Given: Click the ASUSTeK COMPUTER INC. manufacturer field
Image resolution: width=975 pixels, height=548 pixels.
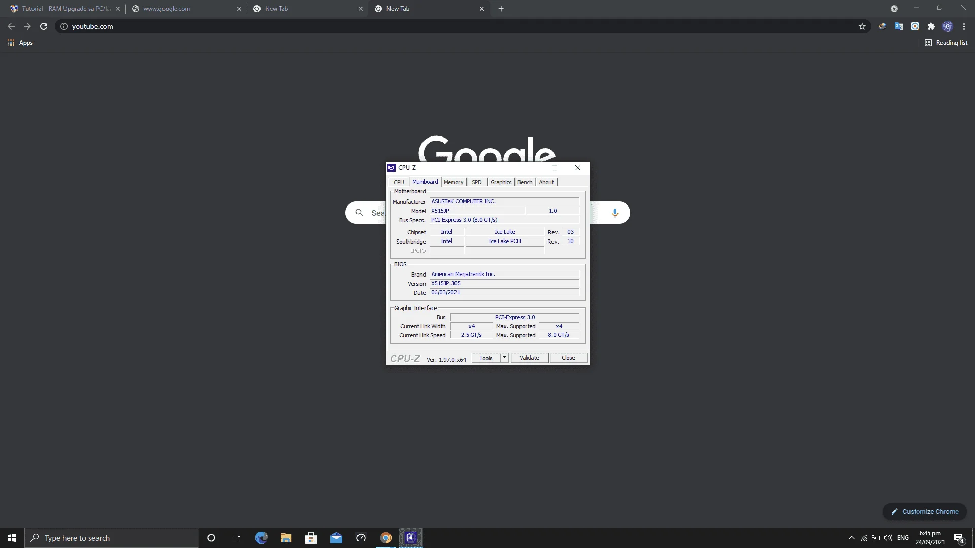Looking at the screenshot, I should tap(504, 201).
